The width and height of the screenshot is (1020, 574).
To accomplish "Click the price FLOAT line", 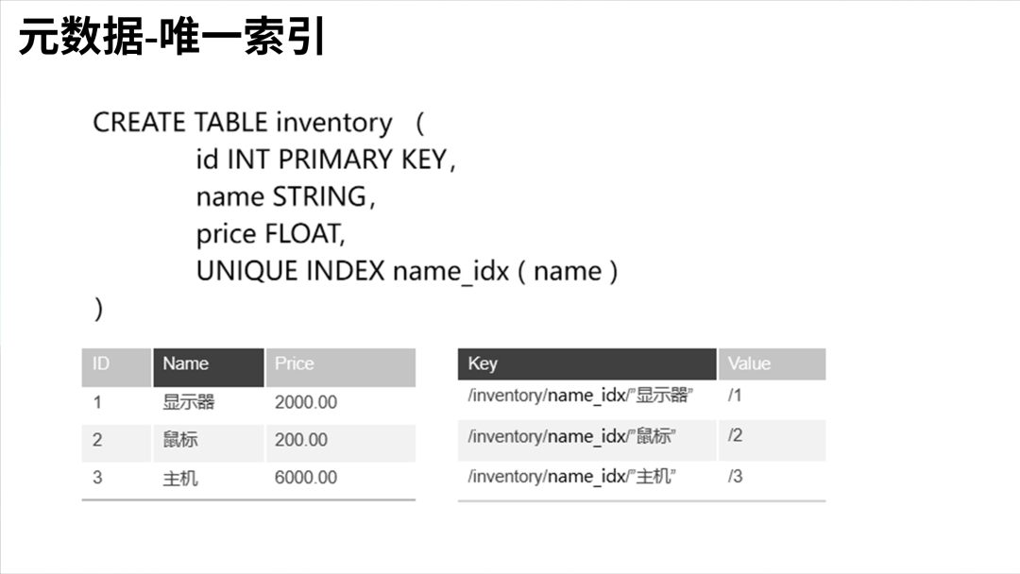I will [270, 233].
